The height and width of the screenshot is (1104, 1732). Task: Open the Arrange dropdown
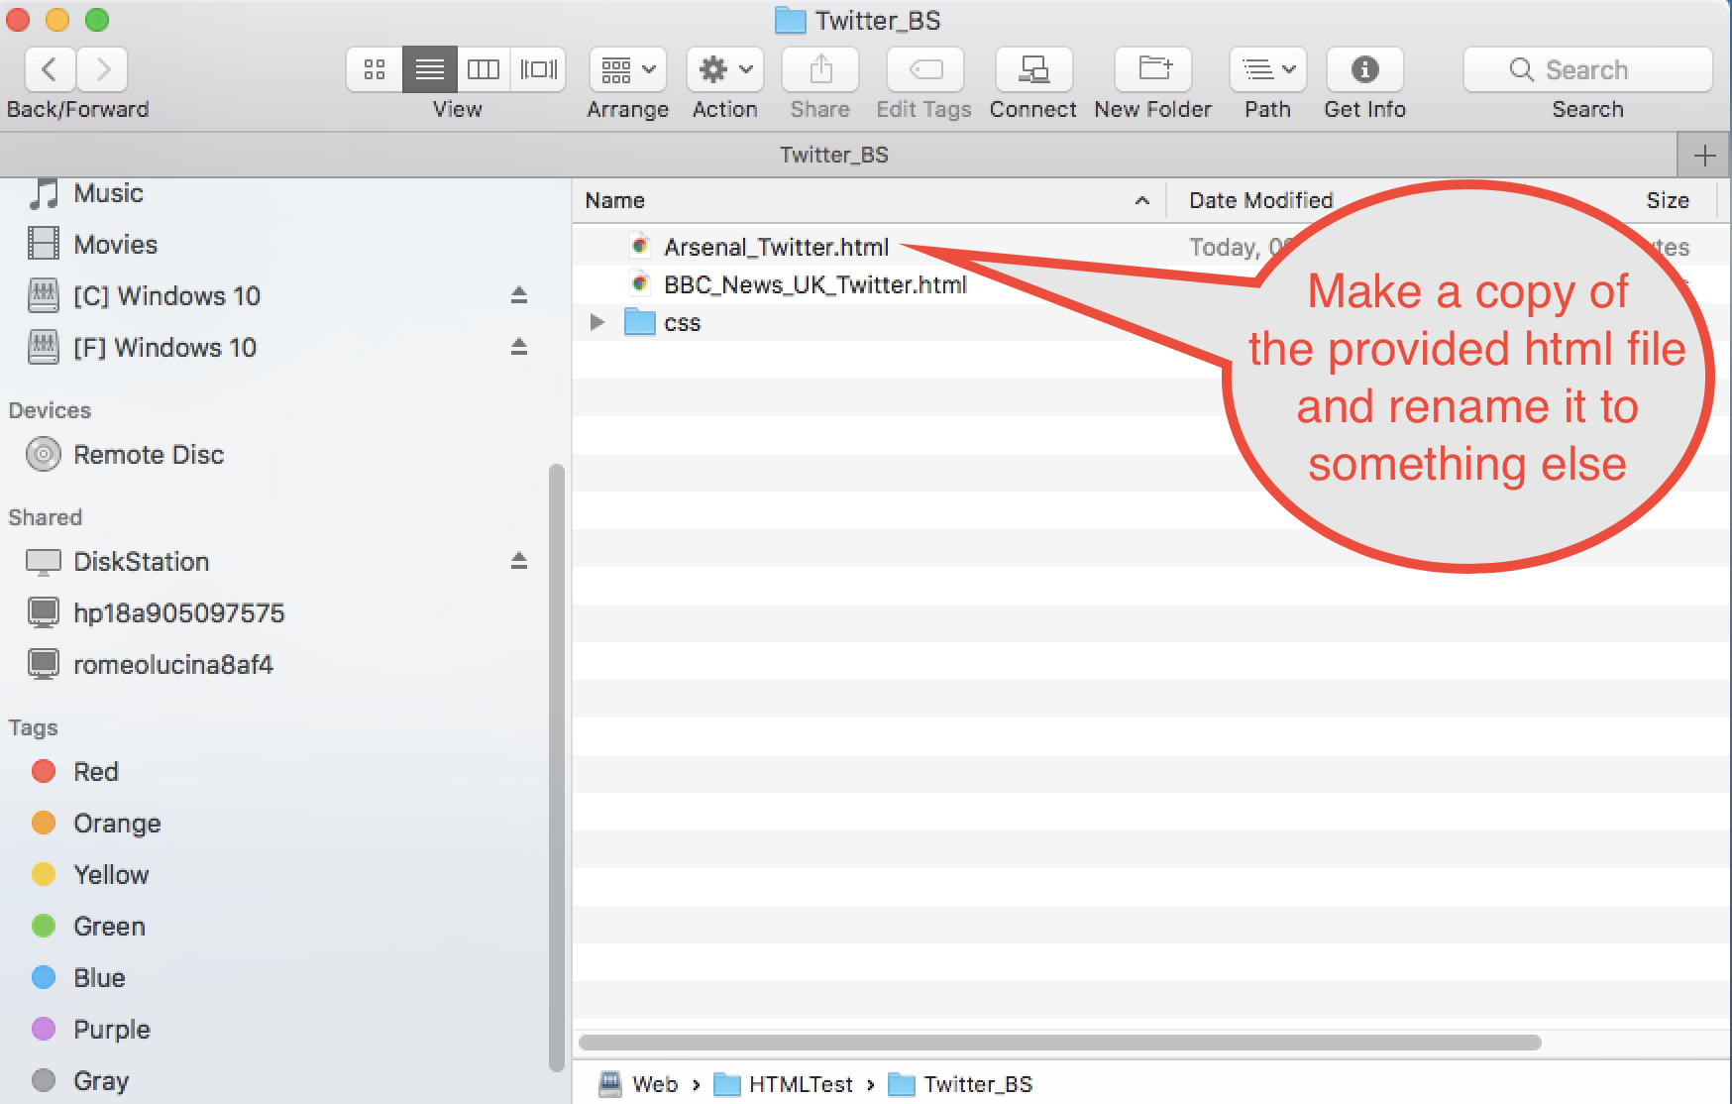[x=628, y=69]
